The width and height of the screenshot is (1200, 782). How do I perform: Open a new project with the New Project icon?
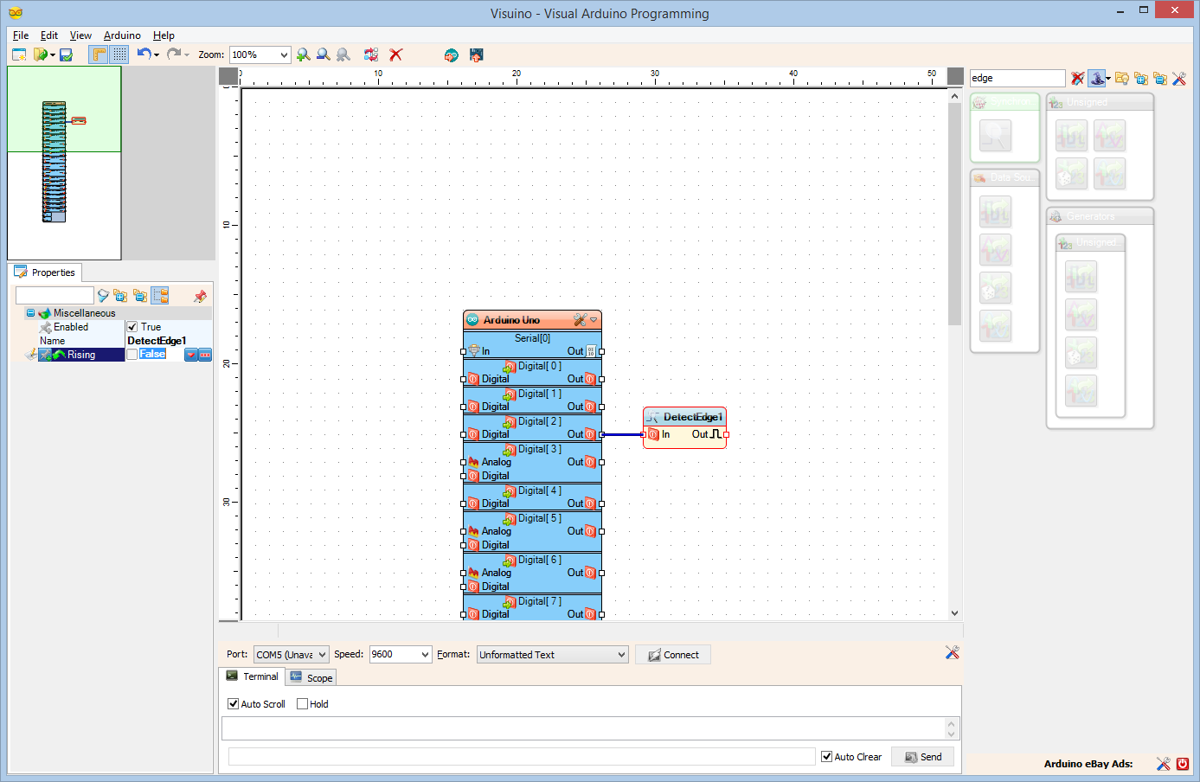coord(20,54)
